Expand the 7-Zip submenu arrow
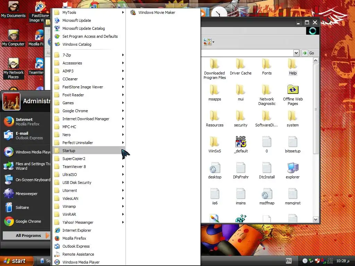Screen dimensions: 355x266 123,55
